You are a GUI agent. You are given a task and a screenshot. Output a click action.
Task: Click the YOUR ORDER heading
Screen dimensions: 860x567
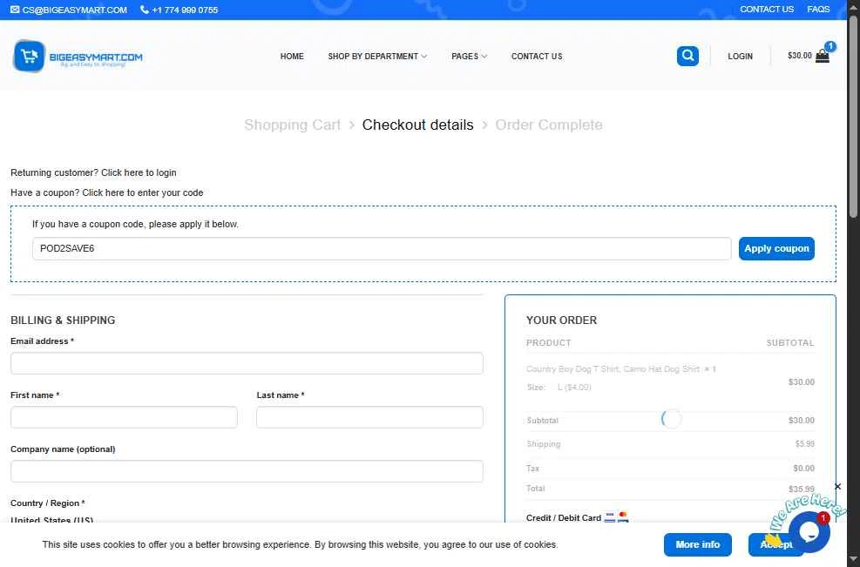pyautogui.click(x=561, y=321)
